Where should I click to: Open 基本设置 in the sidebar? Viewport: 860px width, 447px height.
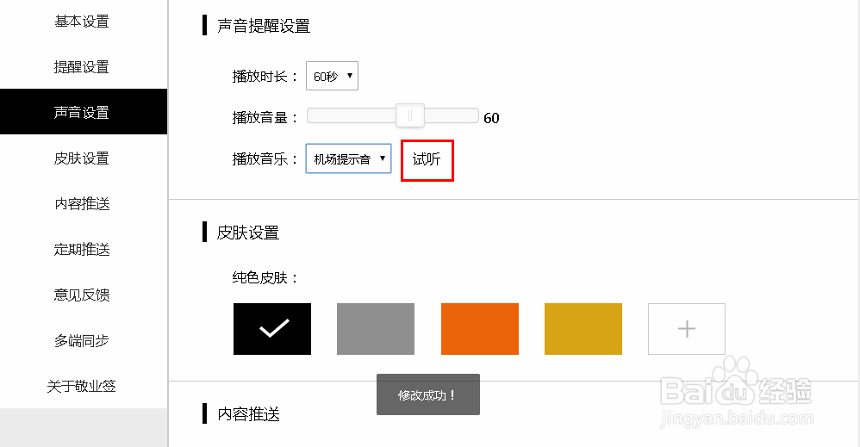click(82, 22)
